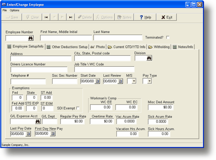
Task: Click the ST Add amount field
Action: point(47,98)
